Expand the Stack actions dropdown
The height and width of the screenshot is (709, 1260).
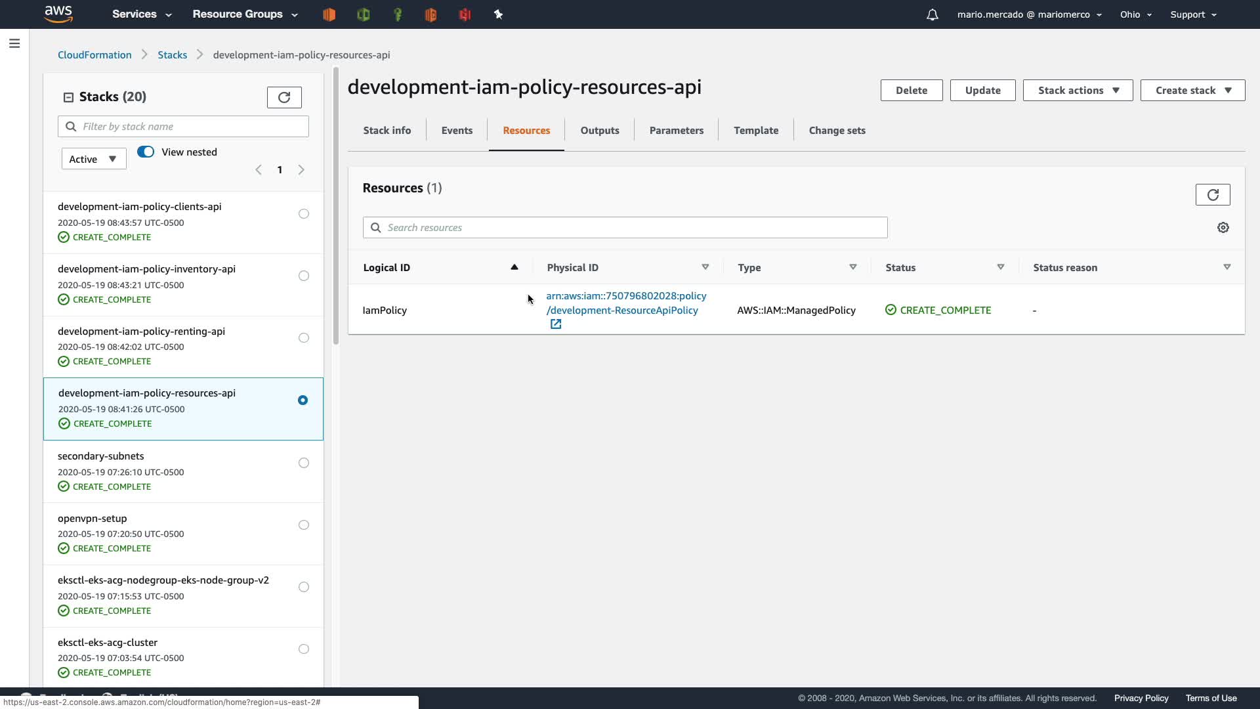click(x=1078, y=90)
